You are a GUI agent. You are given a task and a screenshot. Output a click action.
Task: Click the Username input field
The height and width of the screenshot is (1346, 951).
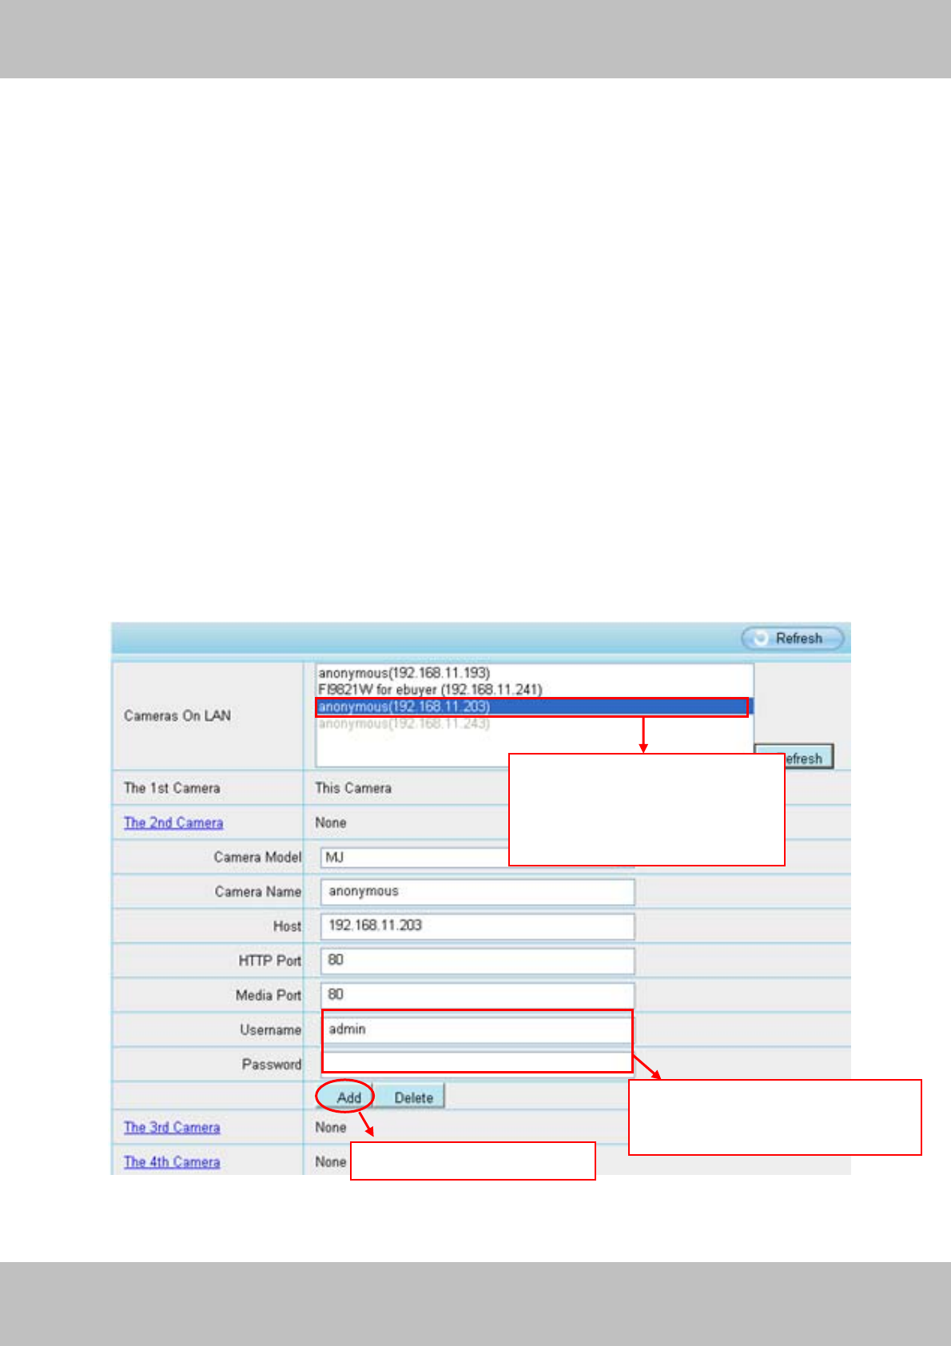[x=477, y=1029]
